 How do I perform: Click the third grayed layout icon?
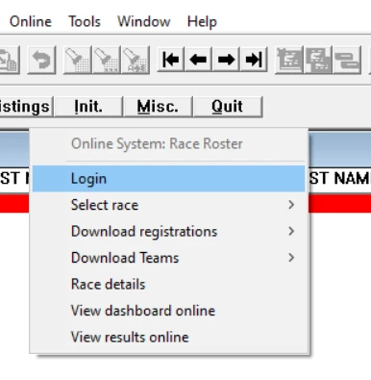pyautogui.click(x=347, y=60)
